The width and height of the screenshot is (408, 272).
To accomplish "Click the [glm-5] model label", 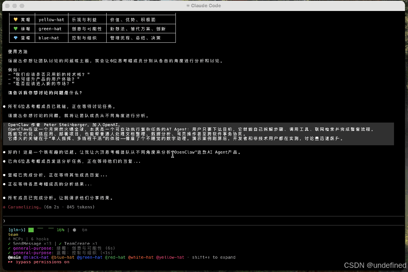I will click(x=17, y=230).
